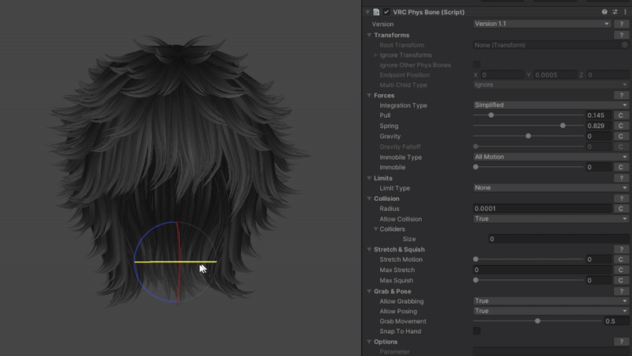Toggle Ignore Other Phys Bones checkbox

click(476, 65)
